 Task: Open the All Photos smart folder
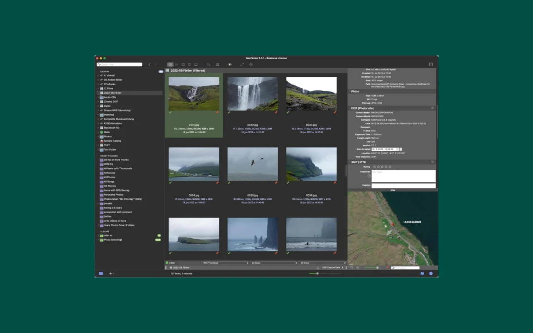(109, 178)
